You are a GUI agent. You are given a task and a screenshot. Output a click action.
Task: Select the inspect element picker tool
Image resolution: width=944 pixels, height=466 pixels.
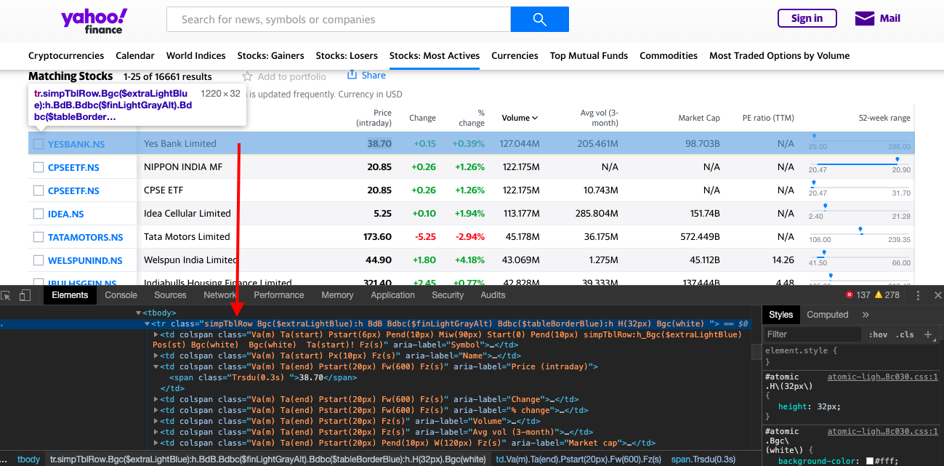(x=8, y=294)
